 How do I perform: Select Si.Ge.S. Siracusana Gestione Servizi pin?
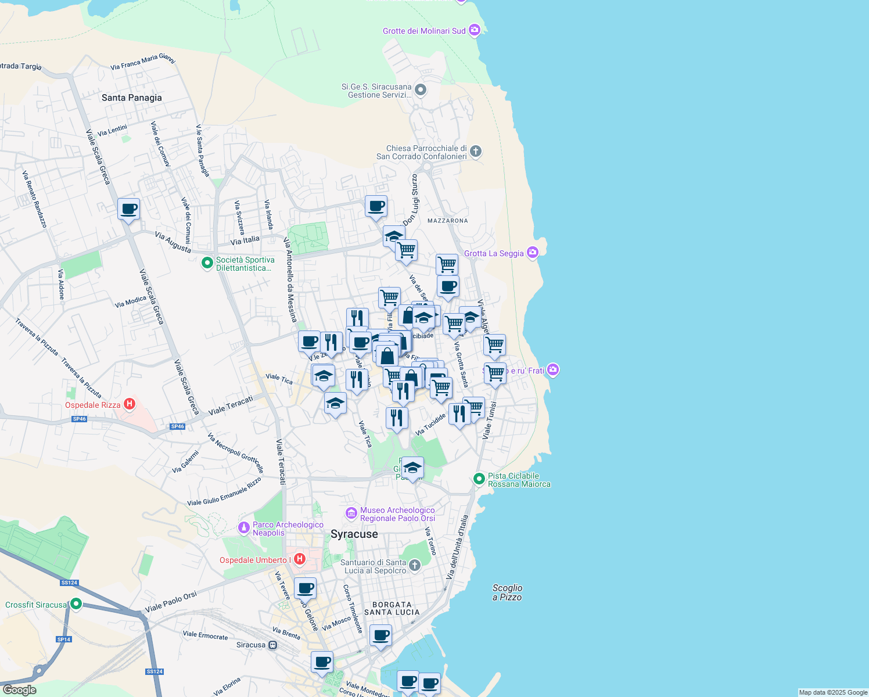click(x=421, y=90)
